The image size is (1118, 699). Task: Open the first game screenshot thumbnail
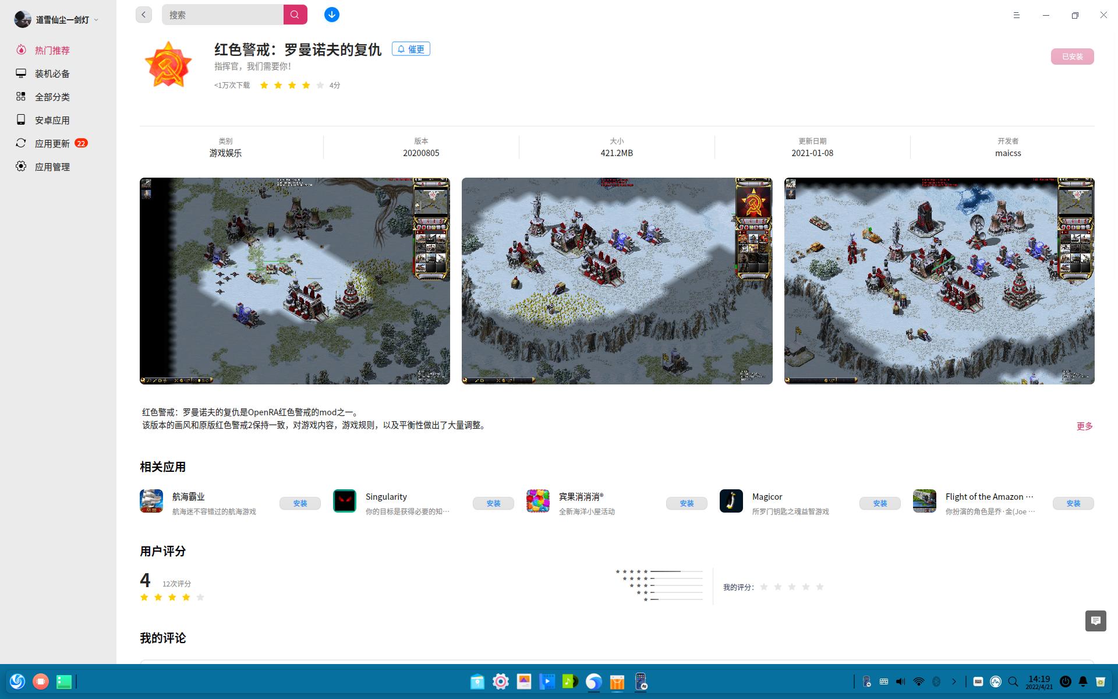pyautogui.click(x=294, y=281)
